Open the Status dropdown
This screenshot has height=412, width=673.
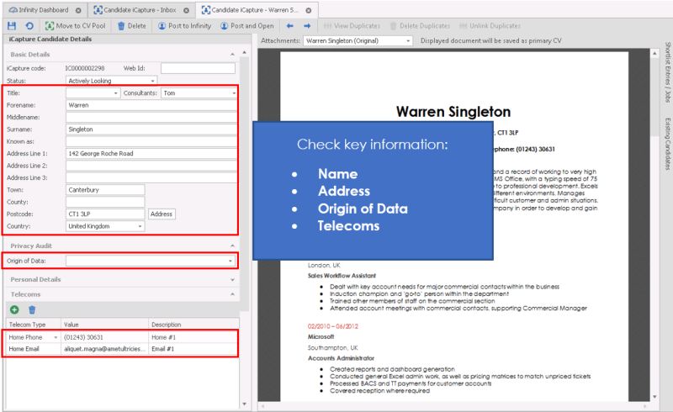point(152,81)
